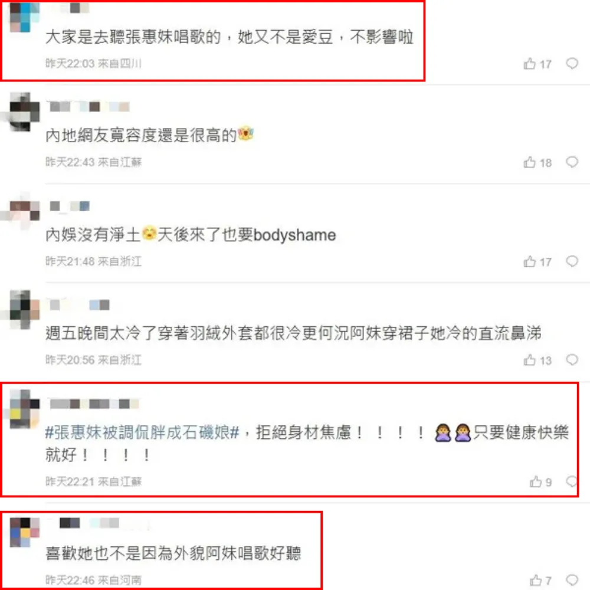Reply to the 22:21 江蘇 comment
The image size is (590, 590).
[572, 481]
